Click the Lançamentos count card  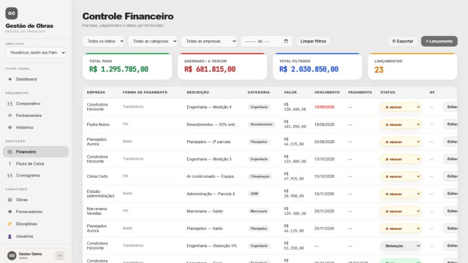(412, 66)
